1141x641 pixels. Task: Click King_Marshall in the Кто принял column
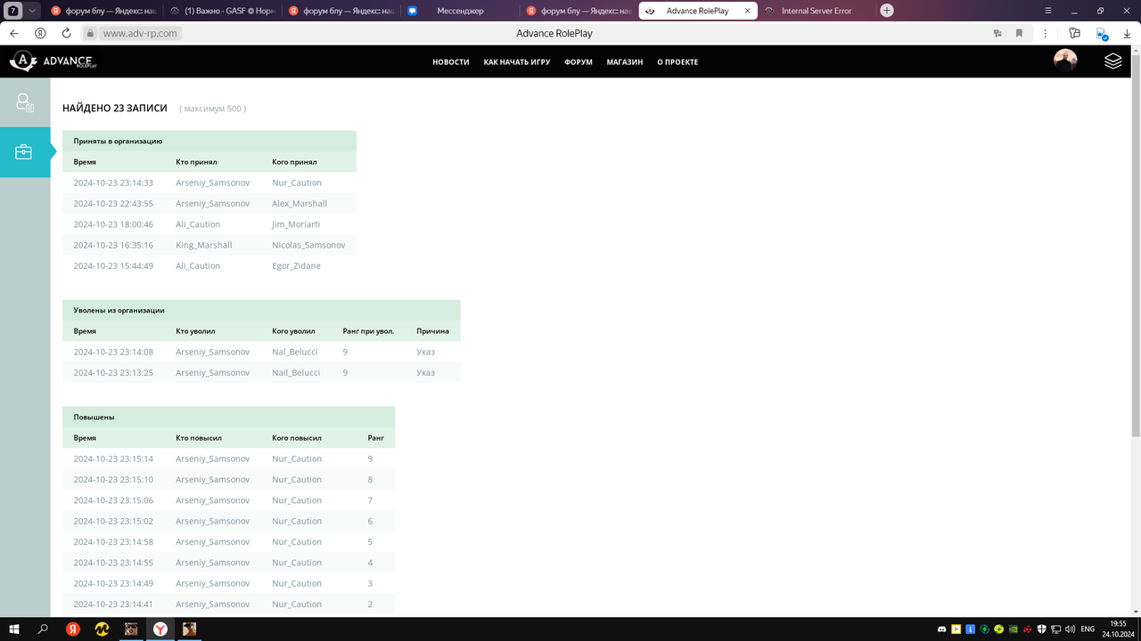pyautogui.click(x=204, y=245)
